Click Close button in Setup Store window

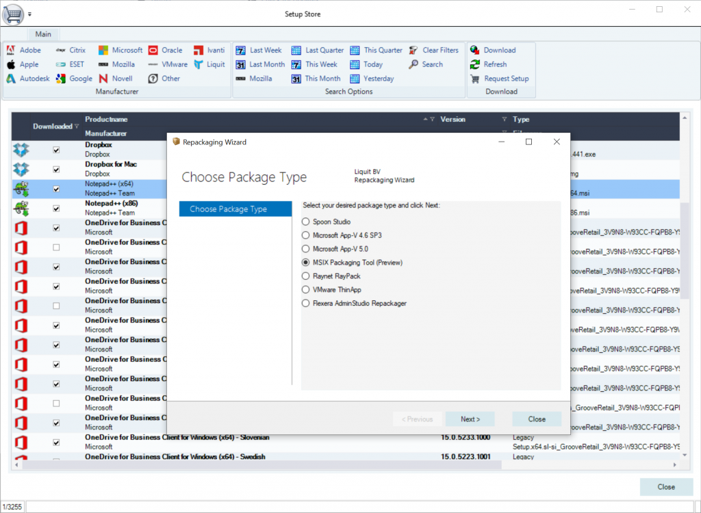[666, 487]
